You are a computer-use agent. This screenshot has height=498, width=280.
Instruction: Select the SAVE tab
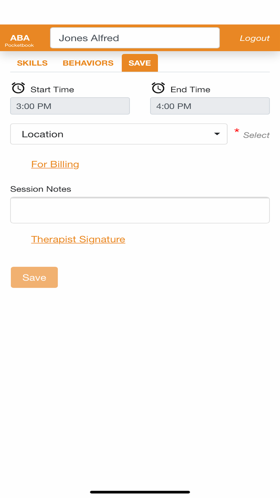(140, 63)
